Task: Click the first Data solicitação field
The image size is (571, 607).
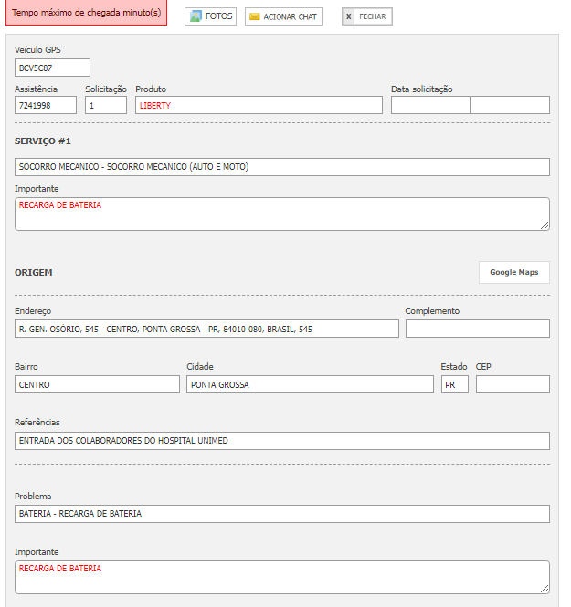Action: coord(430,105)
